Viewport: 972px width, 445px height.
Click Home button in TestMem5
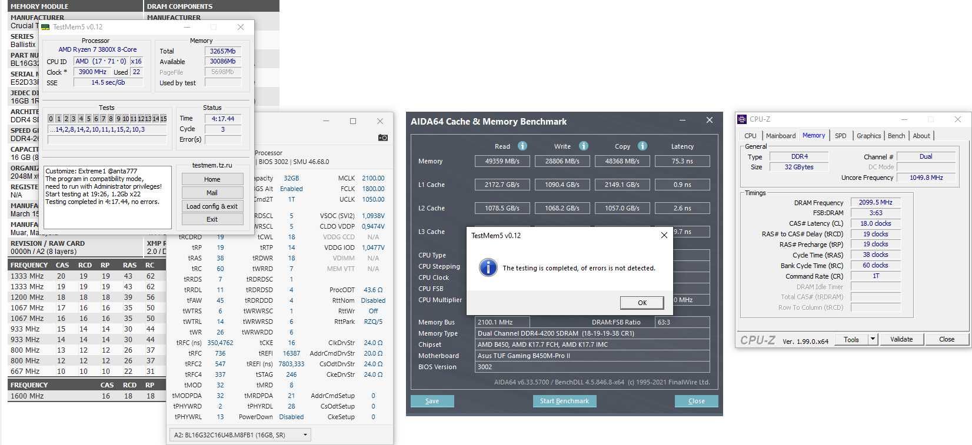[x=212, y=179]
